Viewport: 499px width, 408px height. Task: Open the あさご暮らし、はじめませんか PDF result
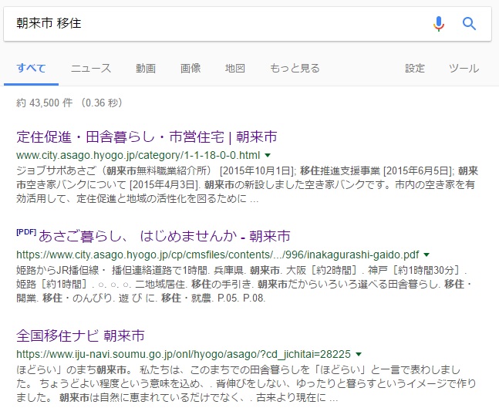(x=153, y=236)
